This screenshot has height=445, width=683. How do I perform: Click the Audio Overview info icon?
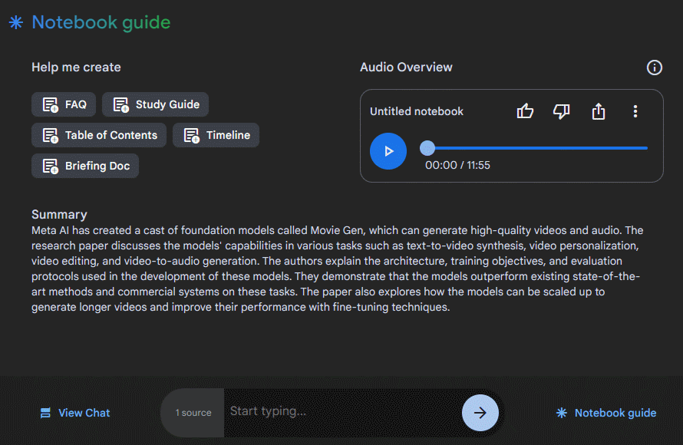click(654, 68)
